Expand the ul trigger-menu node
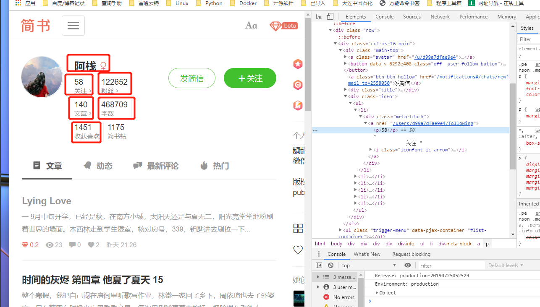 (x=341, y=230)
